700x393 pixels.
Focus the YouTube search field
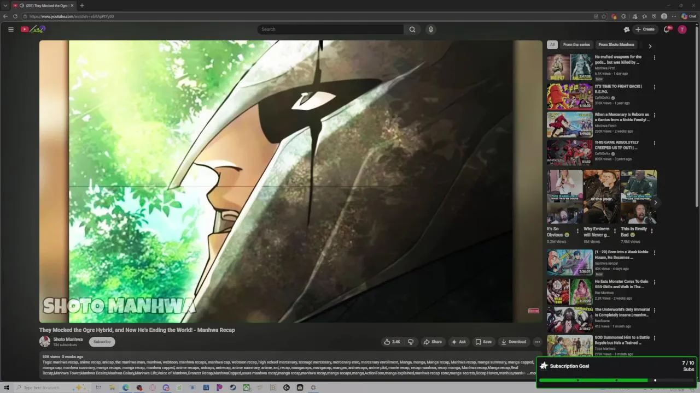point(331,29)
